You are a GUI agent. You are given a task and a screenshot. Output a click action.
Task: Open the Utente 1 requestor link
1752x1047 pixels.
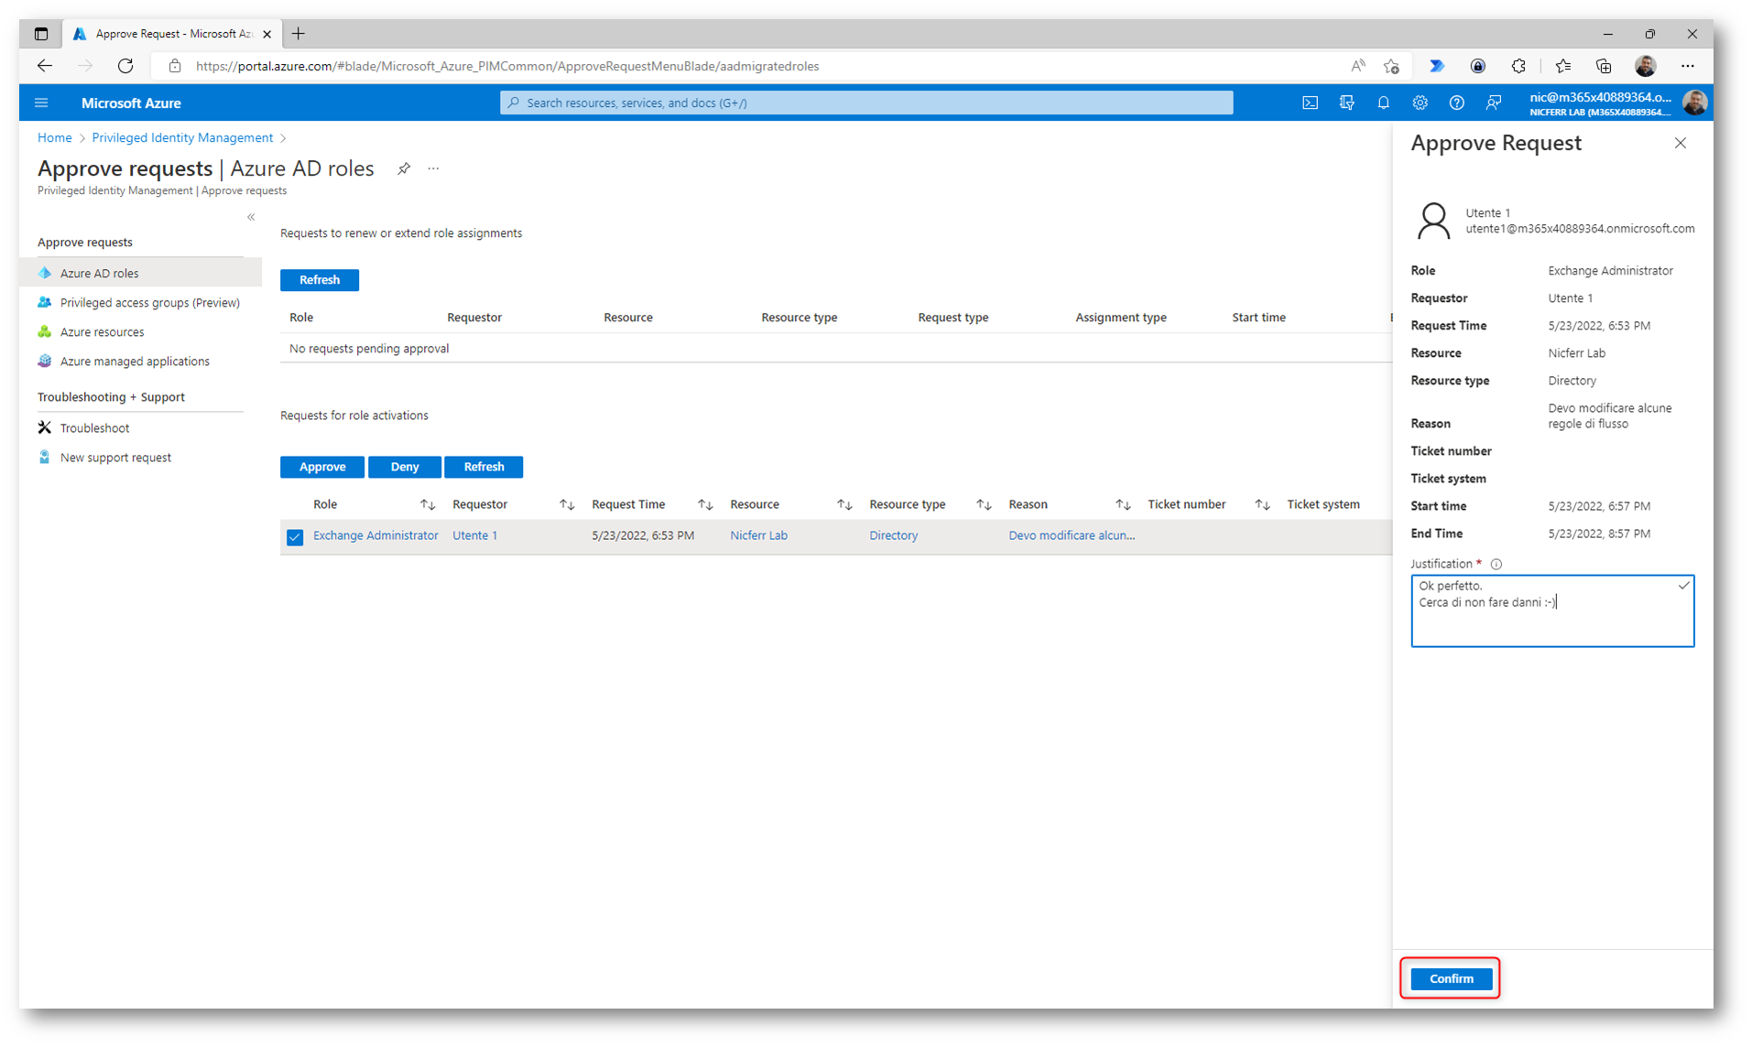(474, 535)
